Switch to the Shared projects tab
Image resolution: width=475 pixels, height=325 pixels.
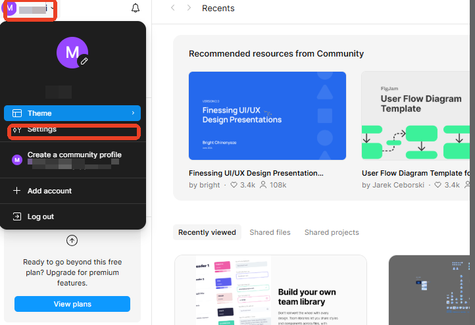tap(332, 232)
